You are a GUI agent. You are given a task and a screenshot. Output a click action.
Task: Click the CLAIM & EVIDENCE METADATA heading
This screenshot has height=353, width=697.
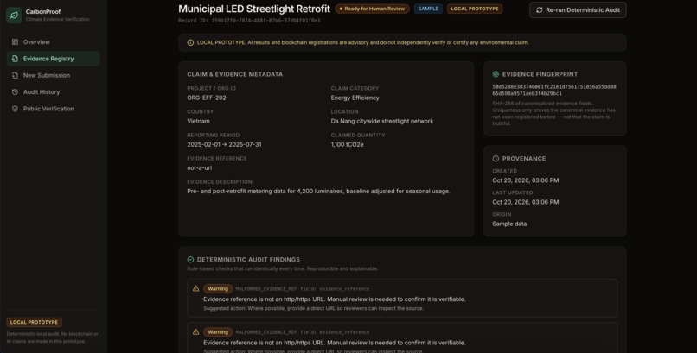click(234, 74)
